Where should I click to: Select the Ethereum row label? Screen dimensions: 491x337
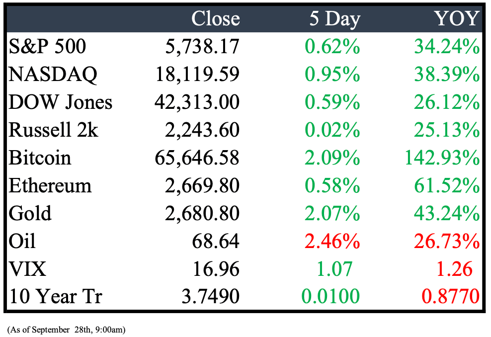[50, 185]
